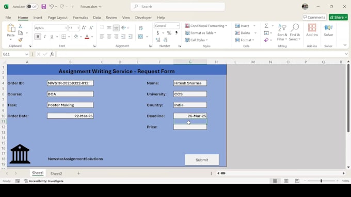Adjust the zoom slider handle
The image size is (351, 197).
[321, 181]
